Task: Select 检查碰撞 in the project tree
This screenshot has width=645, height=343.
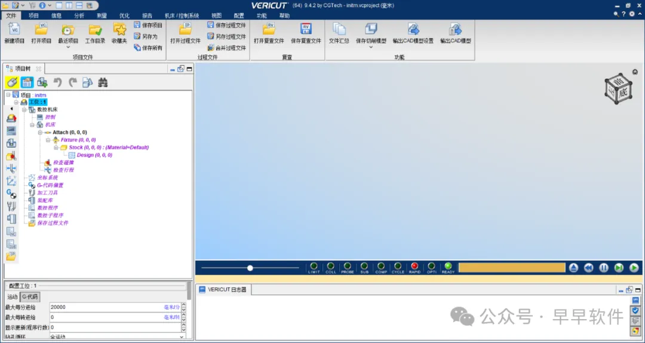Action: (63, 163)
